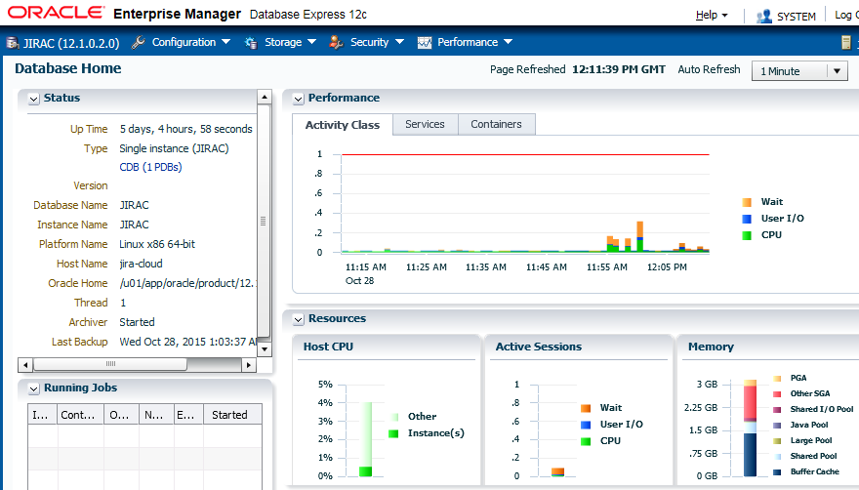
Task: Click the Oracle logo
Action: (x=56, y=13)
